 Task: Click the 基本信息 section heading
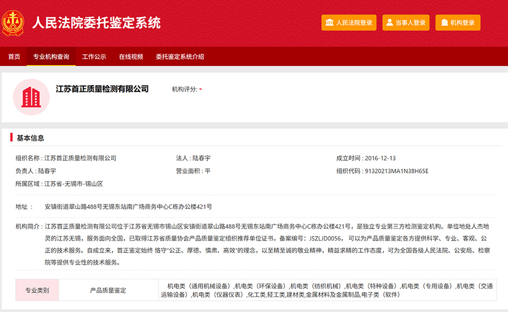click(30, 138)
